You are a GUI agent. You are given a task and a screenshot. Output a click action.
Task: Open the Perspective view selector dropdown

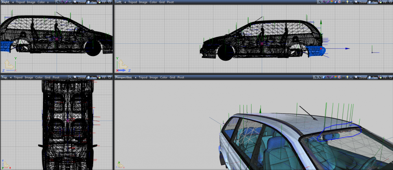coord(123,78)
